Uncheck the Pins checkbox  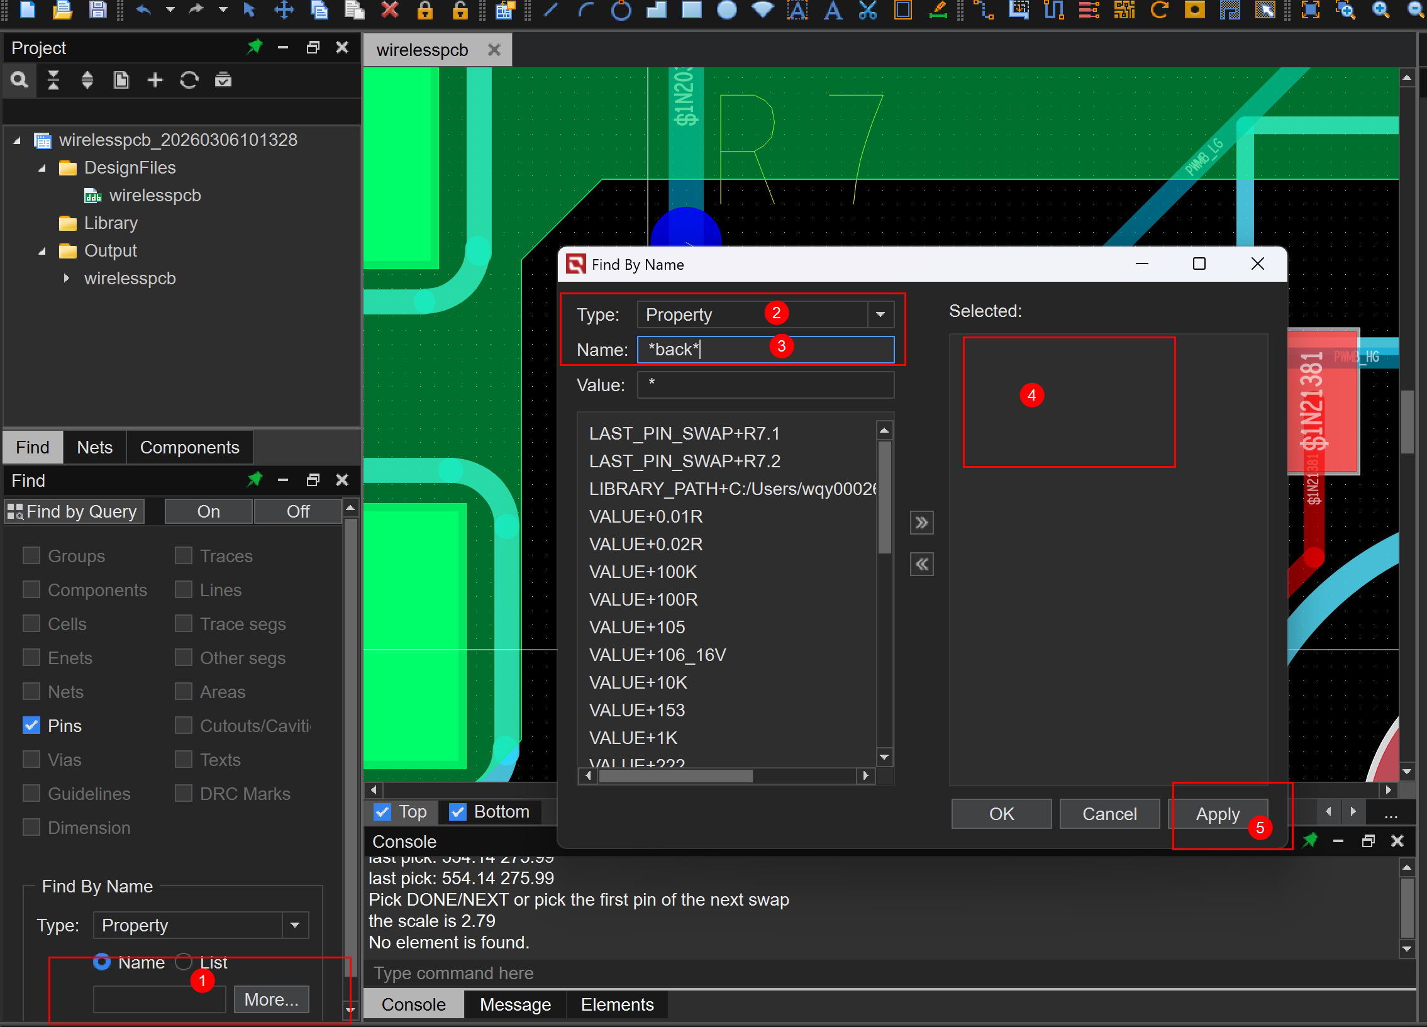31,726
